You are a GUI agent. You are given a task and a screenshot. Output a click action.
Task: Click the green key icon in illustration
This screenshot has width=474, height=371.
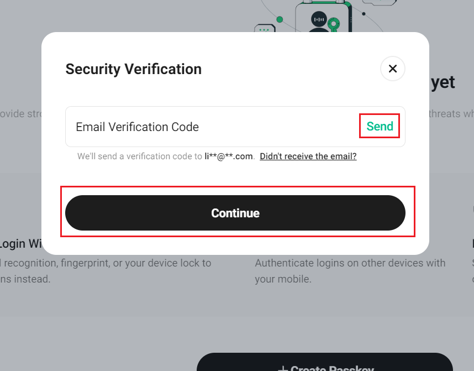click(x=334, y=24)
